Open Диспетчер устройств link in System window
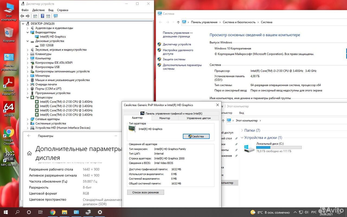Image resolution: width=347 pixels, height=217 pixels. point(177,44)
